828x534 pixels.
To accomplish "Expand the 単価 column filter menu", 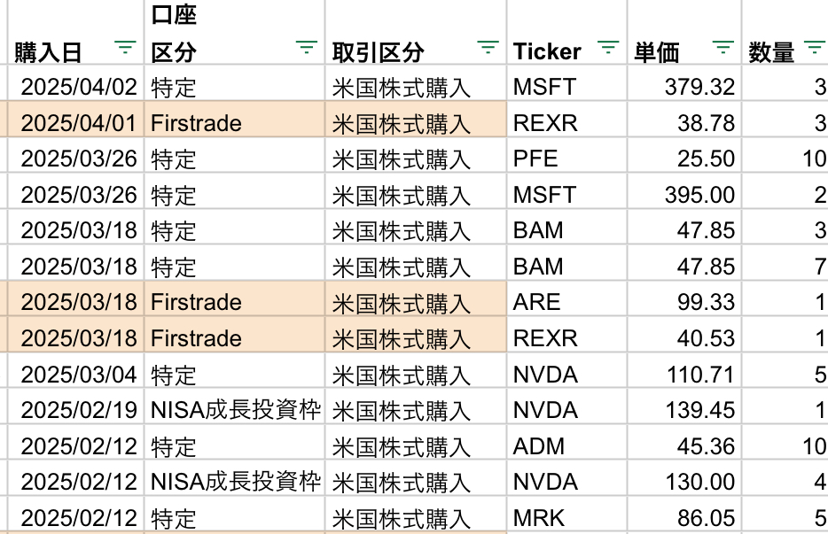I will [x=723, y=50].
